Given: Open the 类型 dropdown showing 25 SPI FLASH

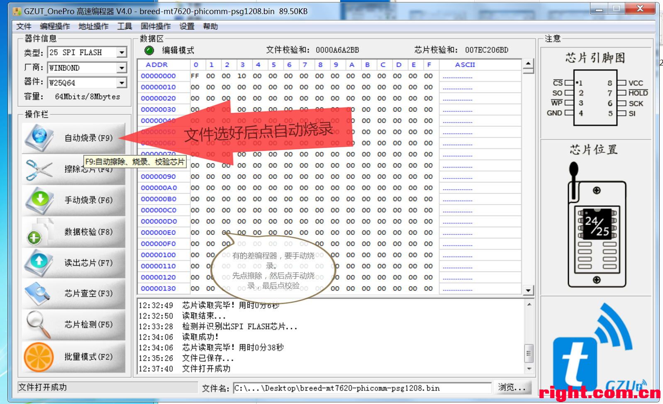Looking at the screenshot, I should [122, 53].
